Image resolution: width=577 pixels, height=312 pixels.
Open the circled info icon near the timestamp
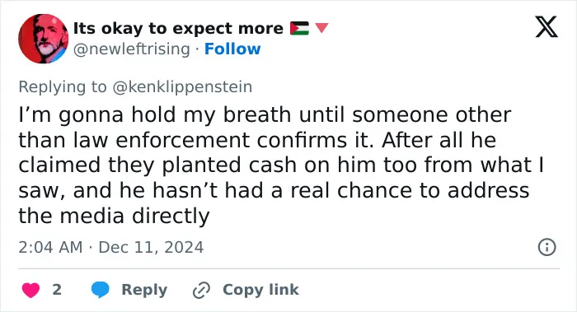pyautogui.click(x=547, y=247)
